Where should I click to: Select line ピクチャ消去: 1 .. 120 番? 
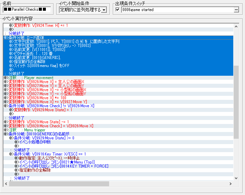(118, 54)
